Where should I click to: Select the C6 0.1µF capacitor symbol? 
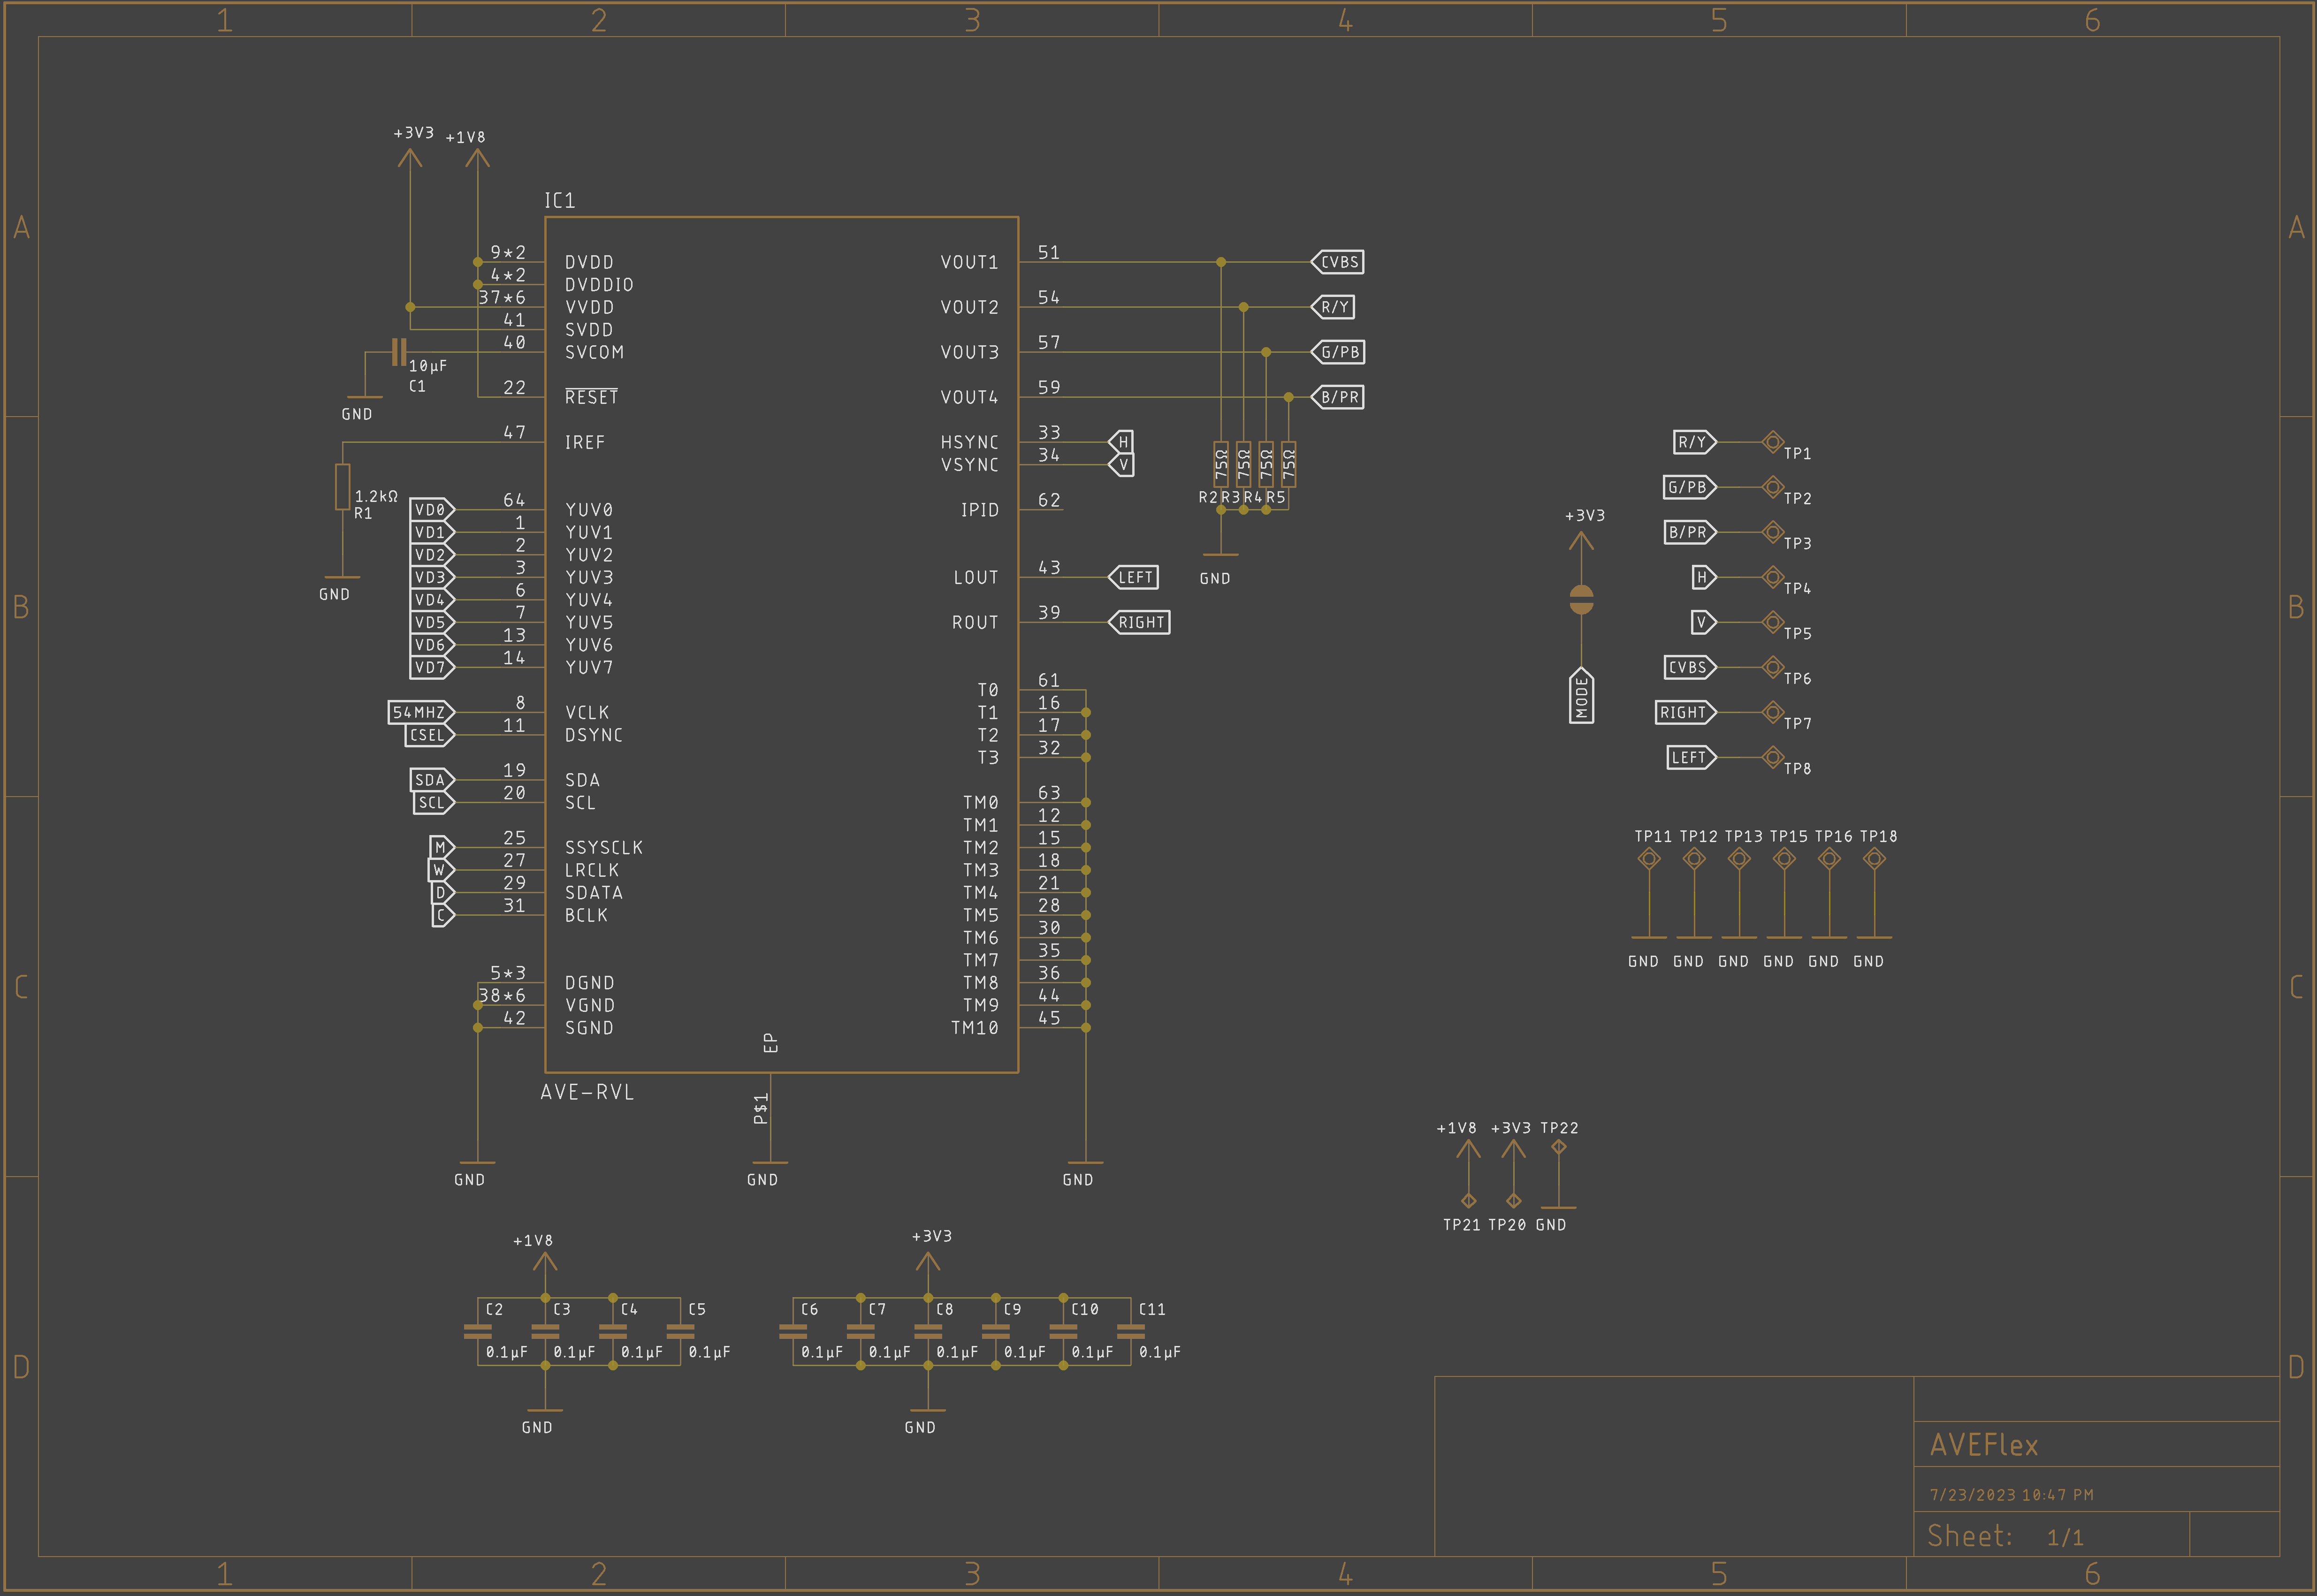(793, 1331)
